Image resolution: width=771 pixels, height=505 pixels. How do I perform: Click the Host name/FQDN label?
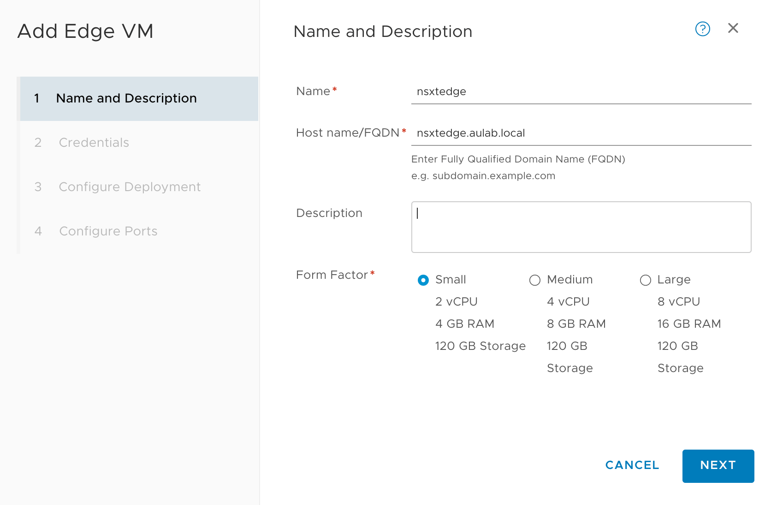pos(347,133)
